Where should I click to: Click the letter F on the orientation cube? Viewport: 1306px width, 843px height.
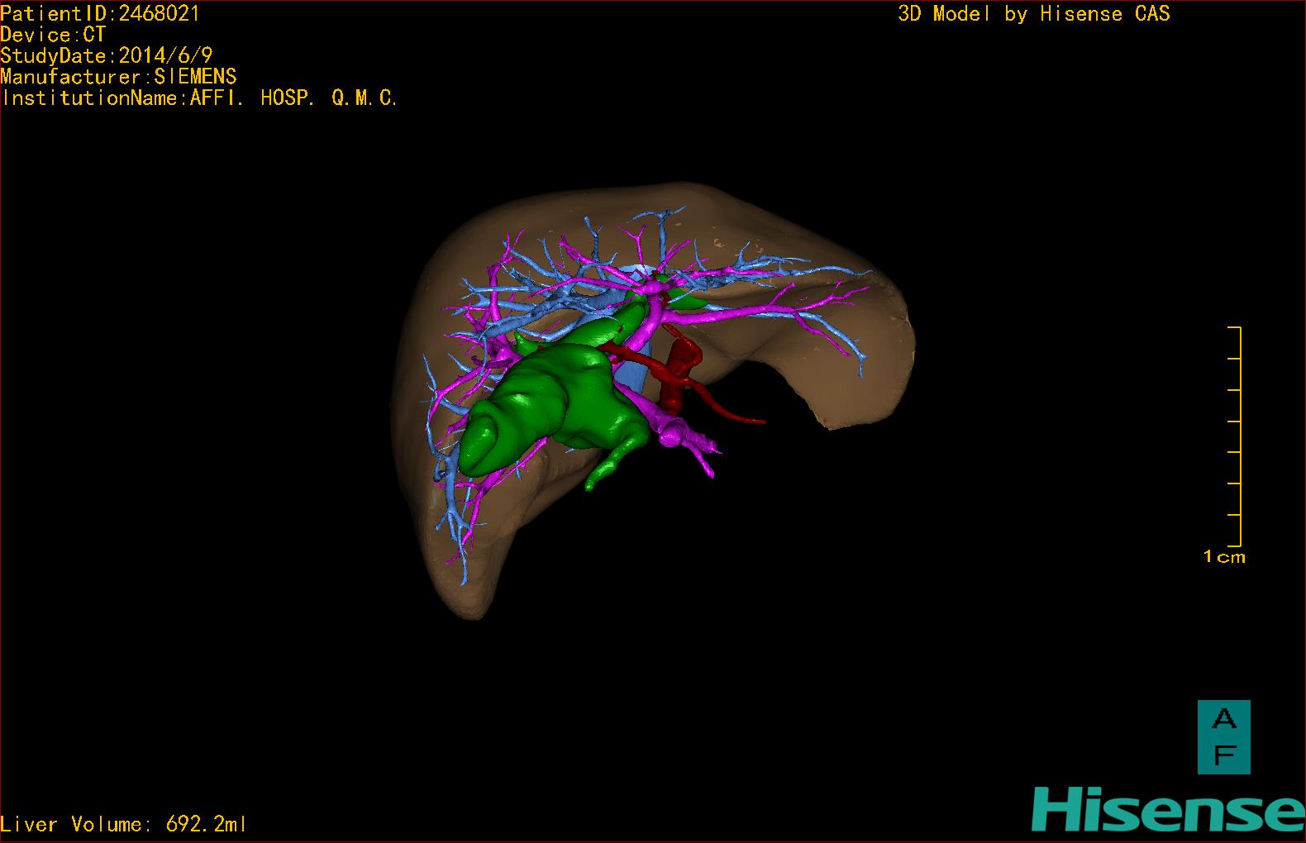1224,755
